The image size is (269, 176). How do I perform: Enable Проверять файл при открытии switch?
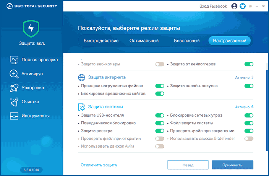click(160, 139)
